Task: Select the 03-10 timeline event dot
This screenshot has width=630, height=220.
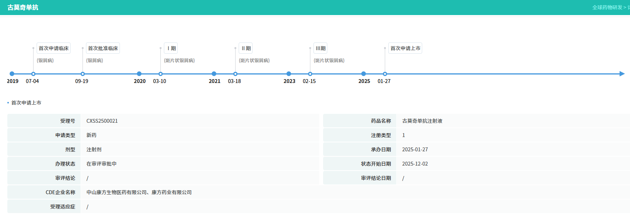Action: (x=160, y=74)
